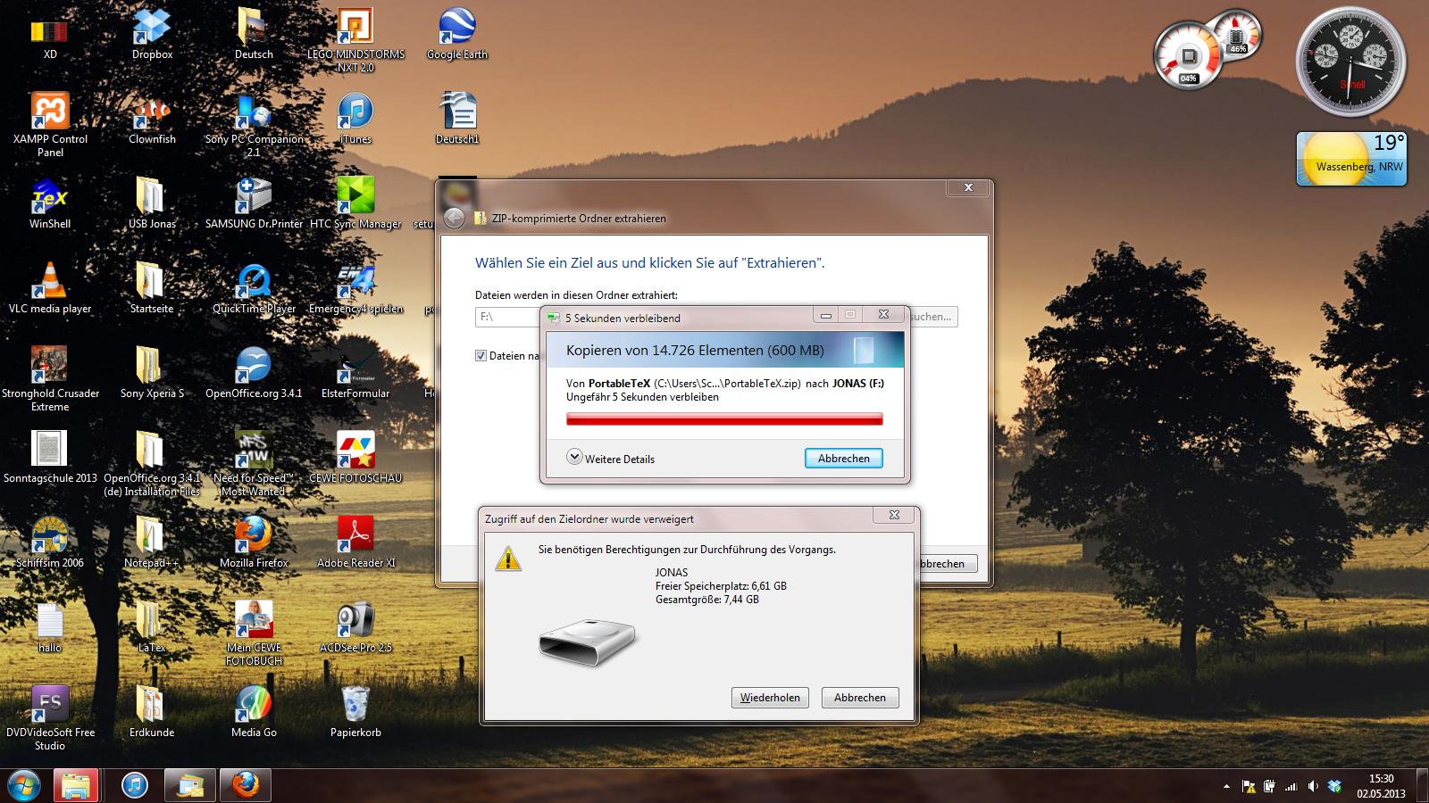The height and width of the screenshot is (803, 1429).
Task: Click the iTunes icon in the taskbar
Action: [x=135, y=785]
